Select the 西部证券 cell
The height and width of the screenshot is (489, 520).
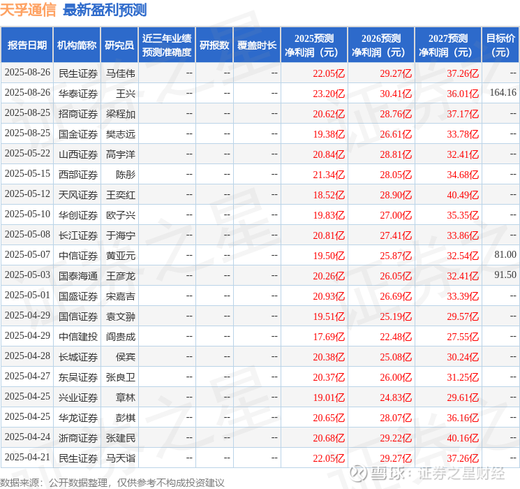[x=78, y=175]
